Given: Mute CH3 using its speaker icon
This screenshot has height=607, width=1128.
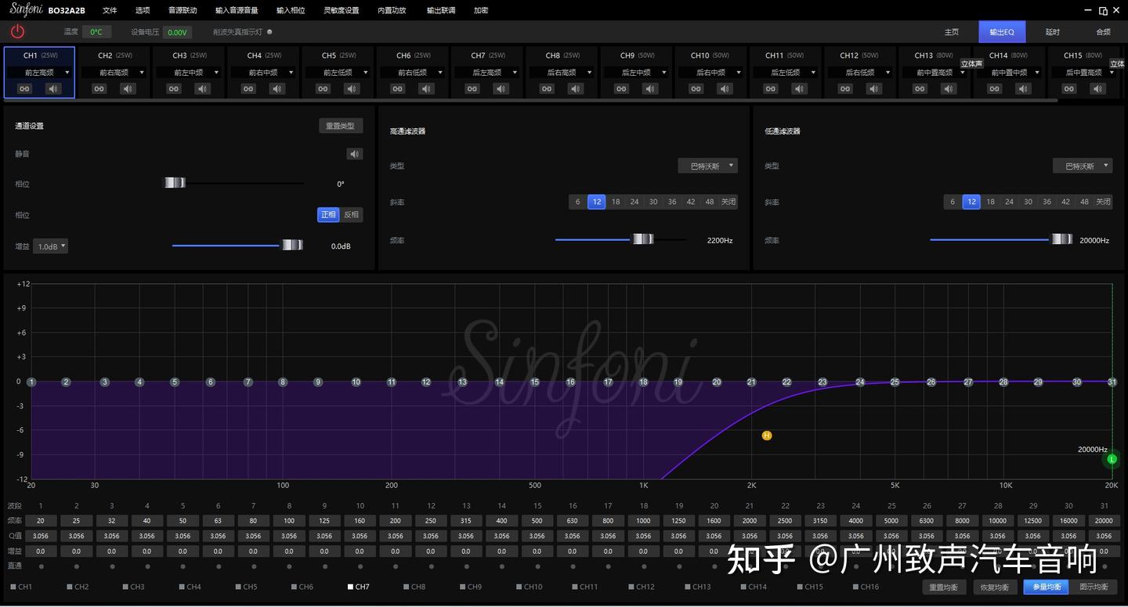Looking at the screenshot, I should [203, 88].
